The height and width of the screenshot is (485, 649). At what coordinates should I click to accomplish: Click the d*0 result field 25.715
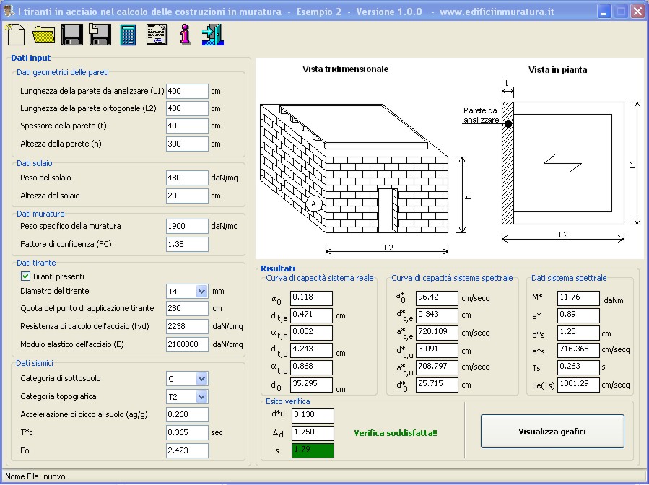pyautogui.click(x=437, y=385)
